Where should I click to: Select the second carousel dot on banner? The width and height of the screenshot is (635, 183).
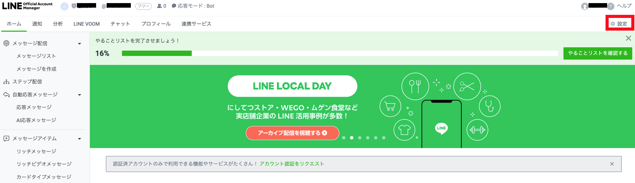pos(352,138)
